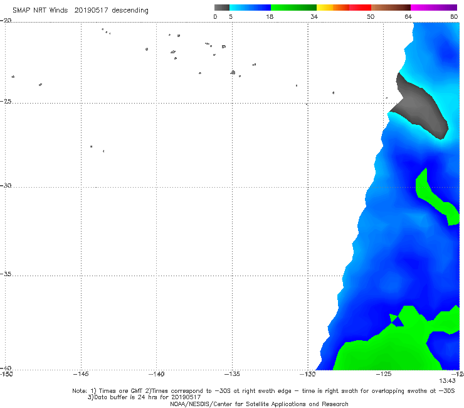
Task: Click the latitude label '-35'
Action: (x=6, y=274)
